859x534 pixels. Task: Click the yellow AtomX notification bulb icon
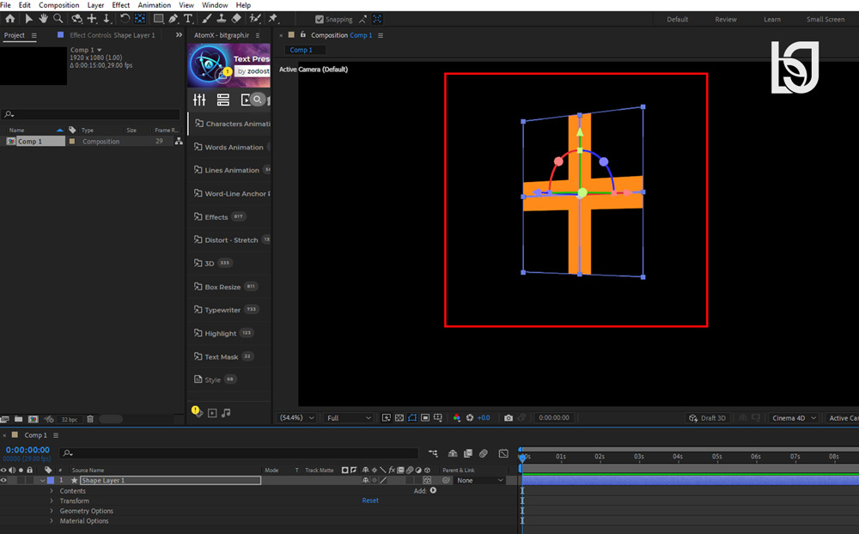point(197,411)
